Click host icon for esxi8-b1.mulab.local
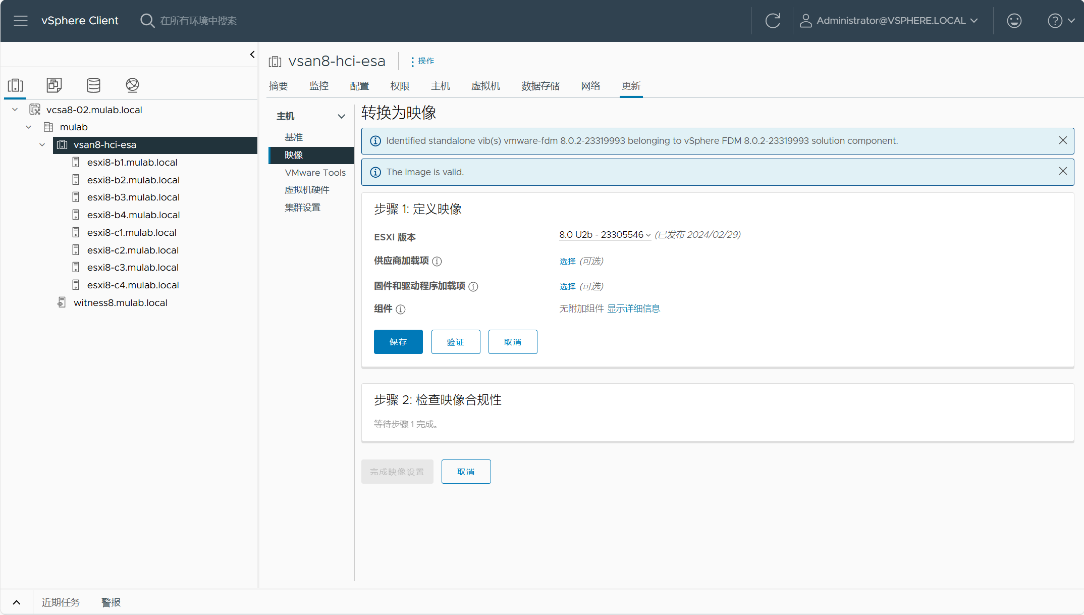This screenshot has height=615, width=1084. [76, 162]
